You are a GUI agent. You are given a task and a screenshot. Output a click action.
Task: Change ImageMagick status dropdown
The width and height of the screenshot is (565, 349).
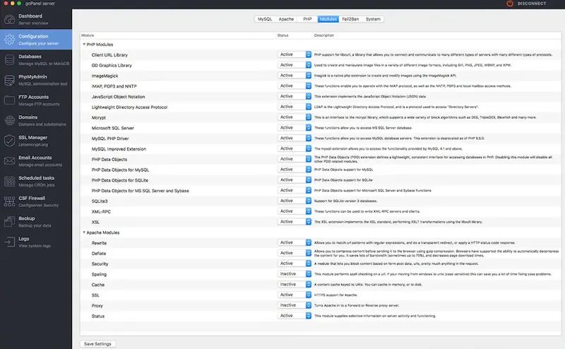click(295, 76)
